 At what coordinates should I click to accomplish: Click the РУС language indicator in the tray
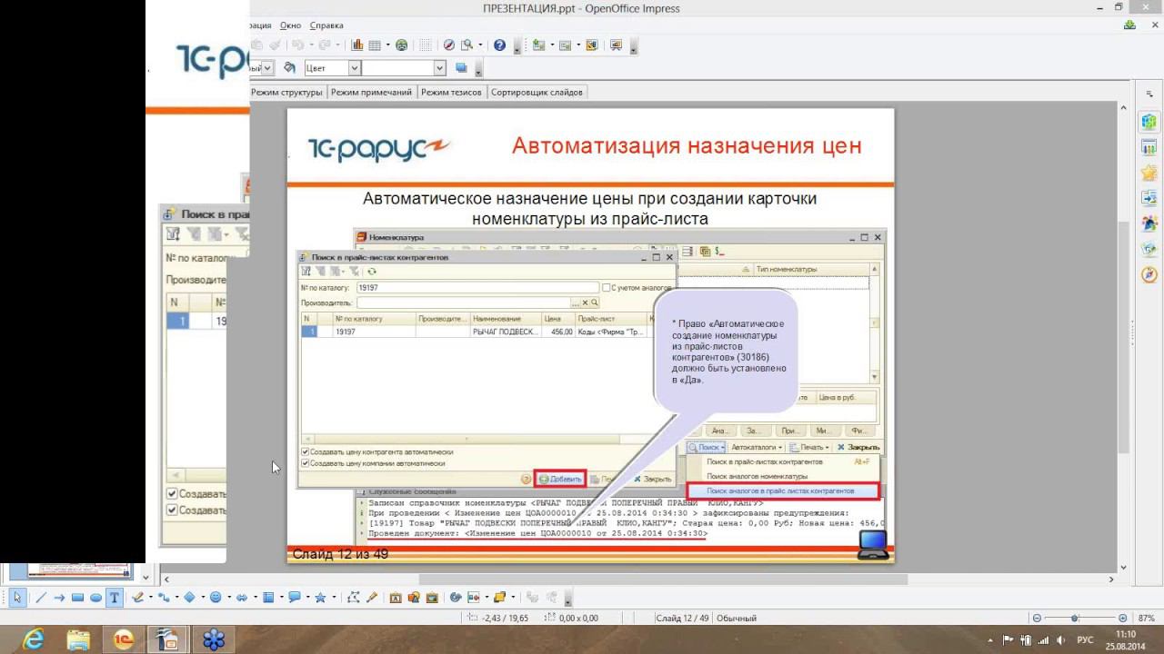click(x=1085, y=639)
